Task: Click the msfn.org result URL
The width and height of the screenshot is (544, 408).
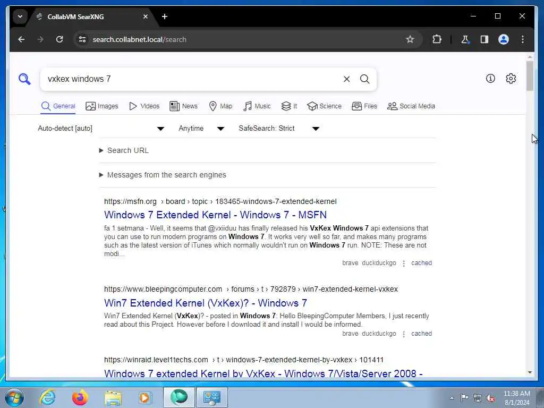Action: (220, 201)
